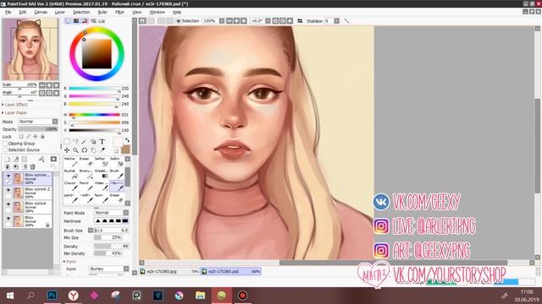Select the Zoom magnifier tool
542x304 pixels.
coord(75,150)
